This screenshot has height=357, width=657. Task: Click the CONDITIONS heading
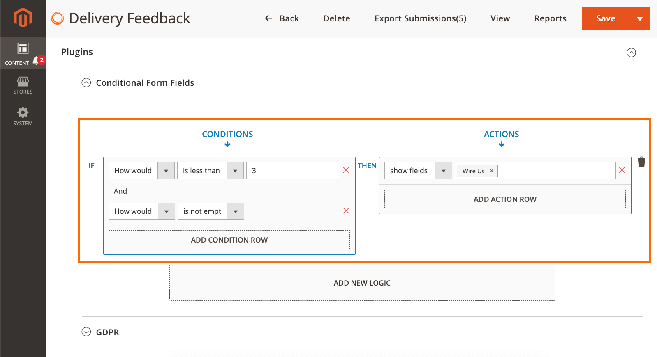[227, 134]
